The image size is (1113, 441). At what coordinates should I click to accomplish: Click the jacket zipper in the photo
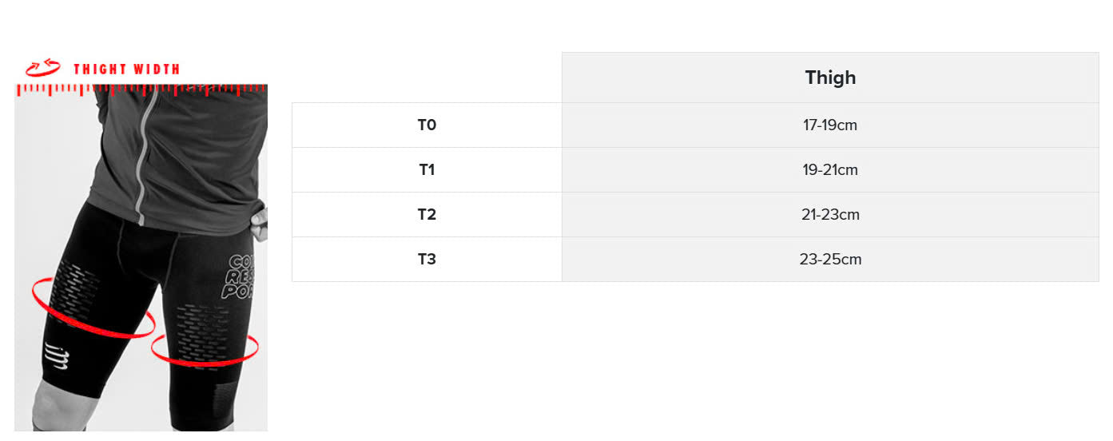tap(142, 160)
